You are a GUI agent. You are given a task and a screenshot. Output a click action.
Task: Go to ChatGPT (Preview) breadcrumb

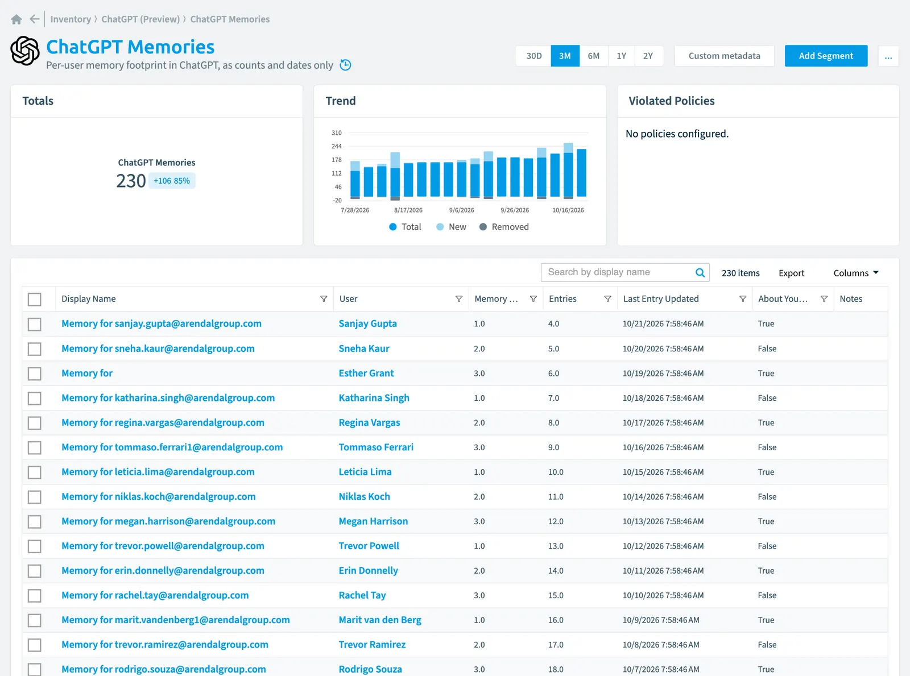coord(140,19)
